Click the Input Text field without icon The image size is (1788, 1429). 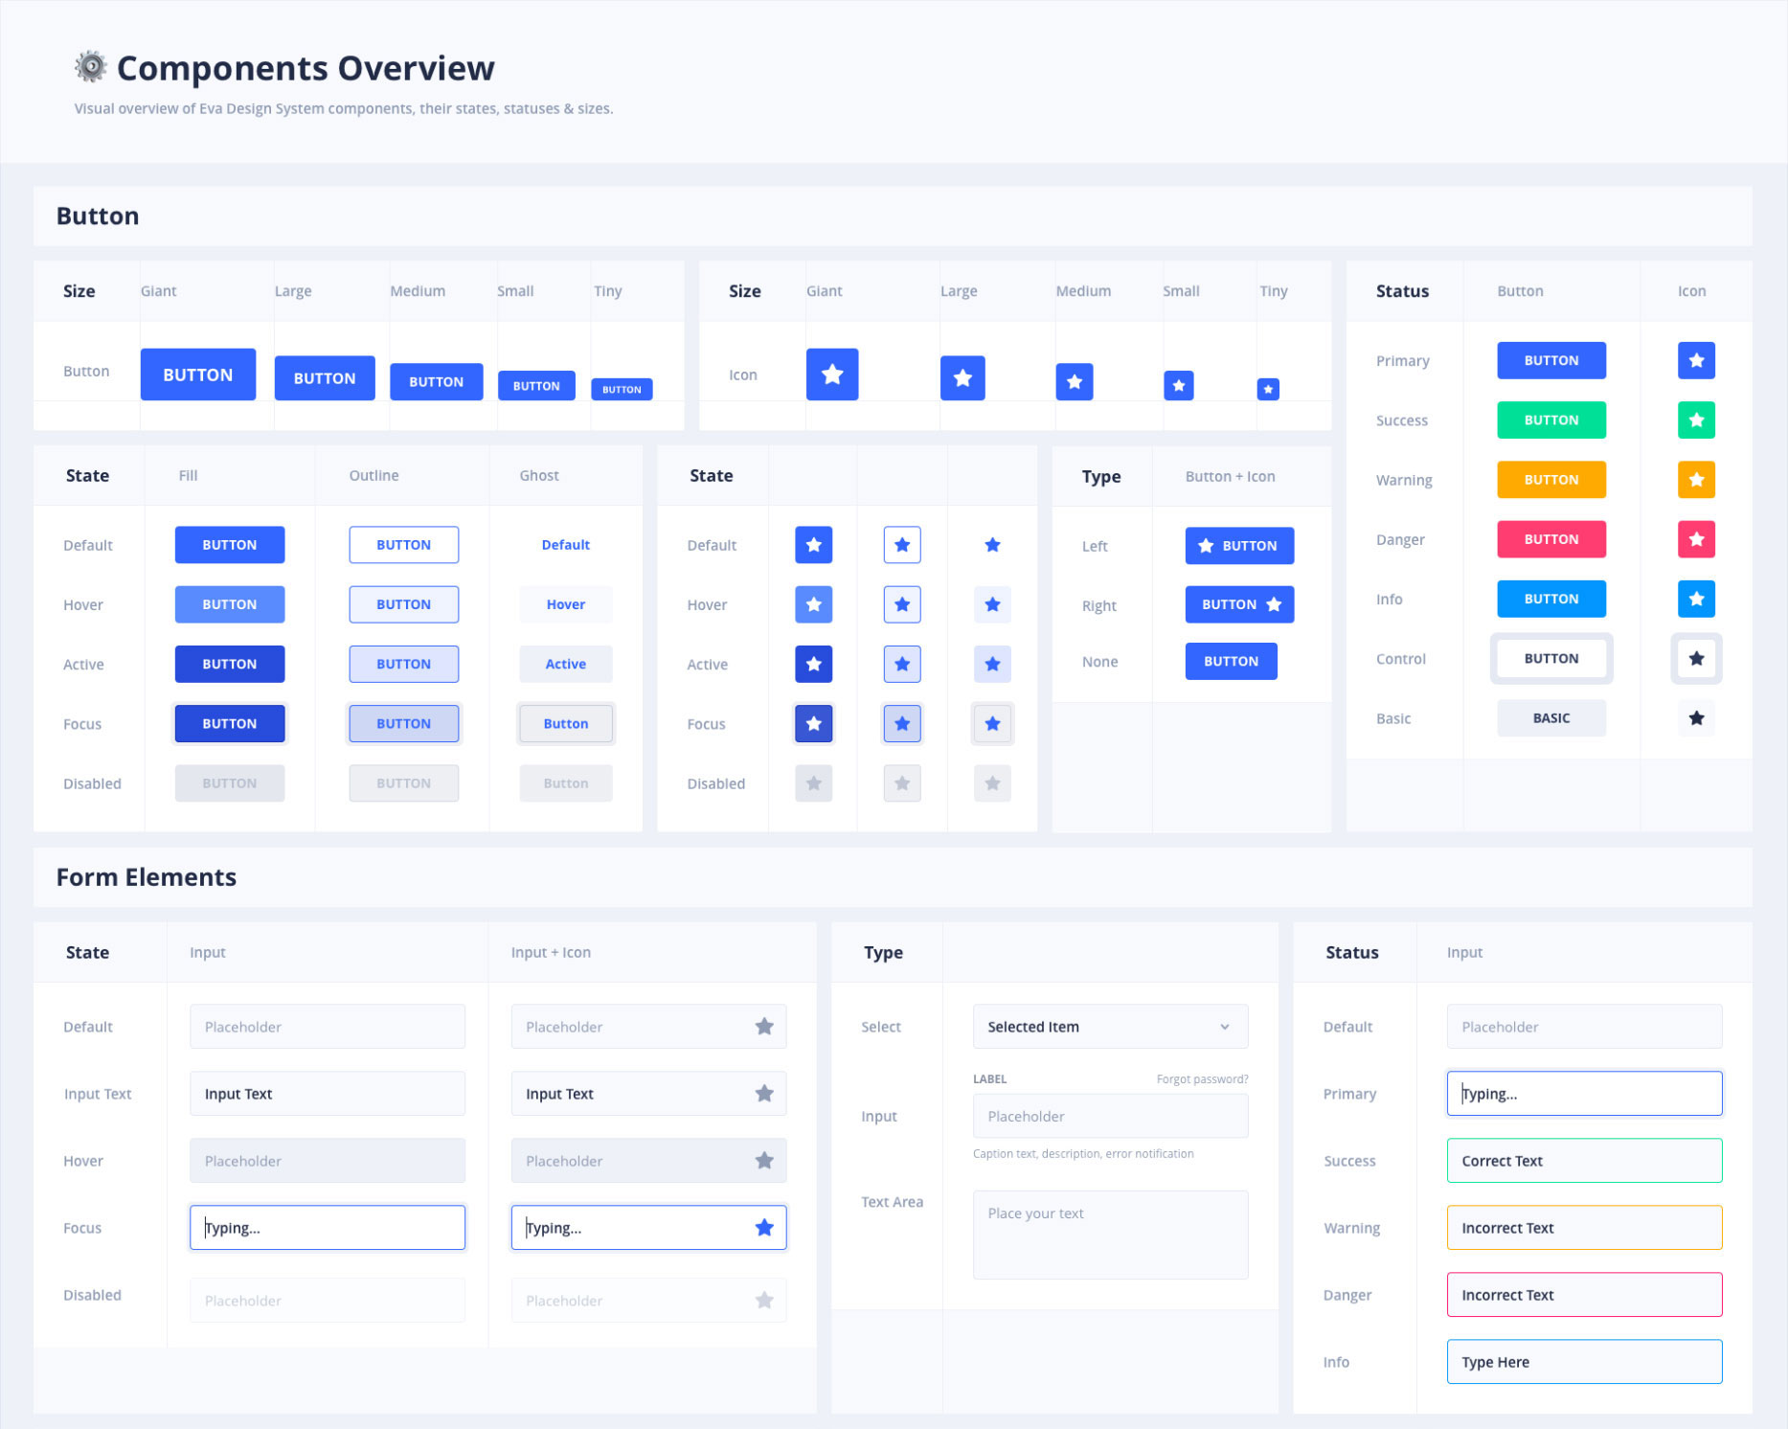coord(328,1094)
